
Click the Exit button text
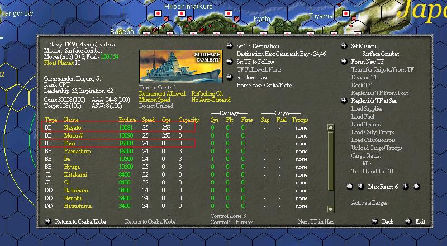[x=420, y=221]
